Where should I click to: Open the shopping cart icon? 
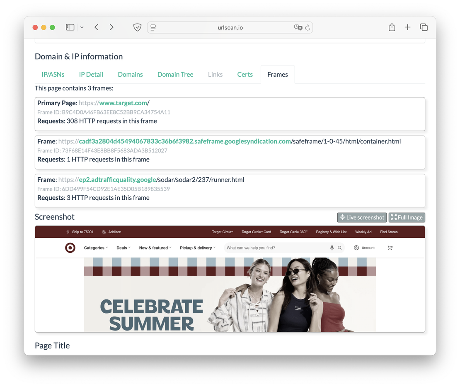coord(390,247)
